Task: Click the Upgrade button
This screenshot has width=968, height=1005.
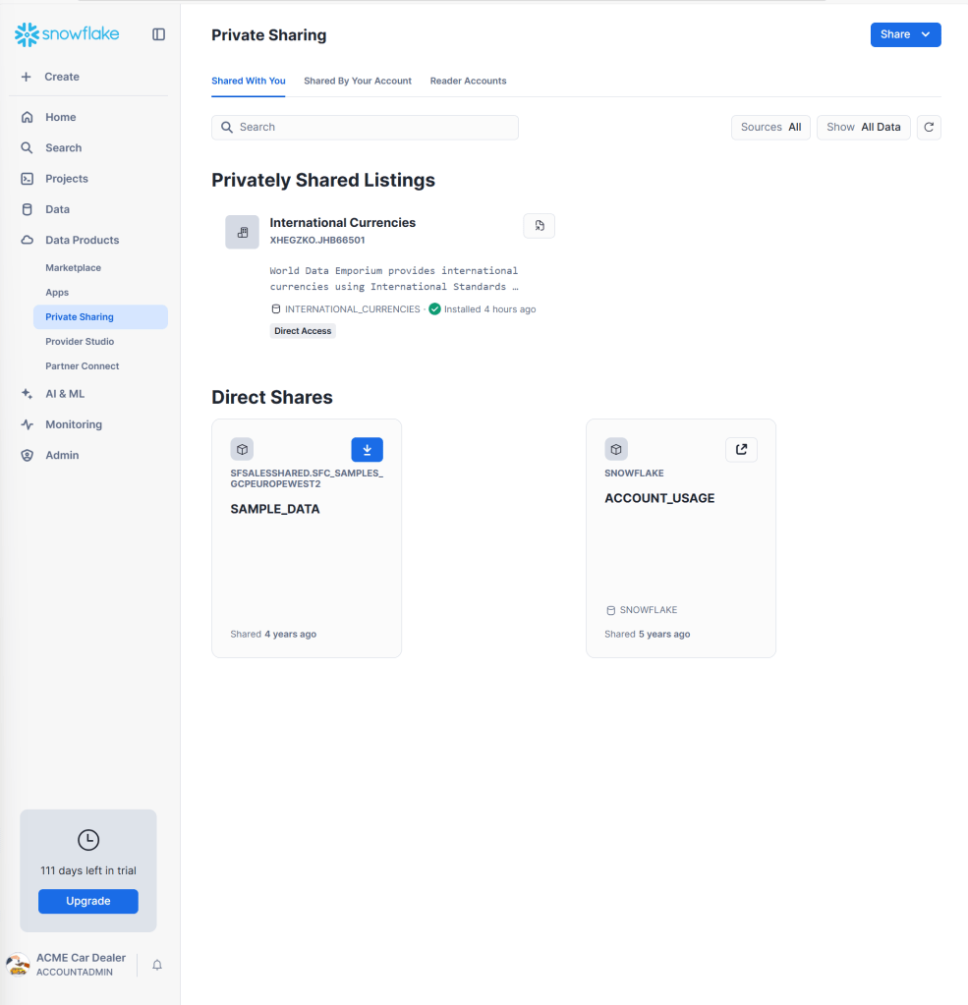Action: pos(88,901)
